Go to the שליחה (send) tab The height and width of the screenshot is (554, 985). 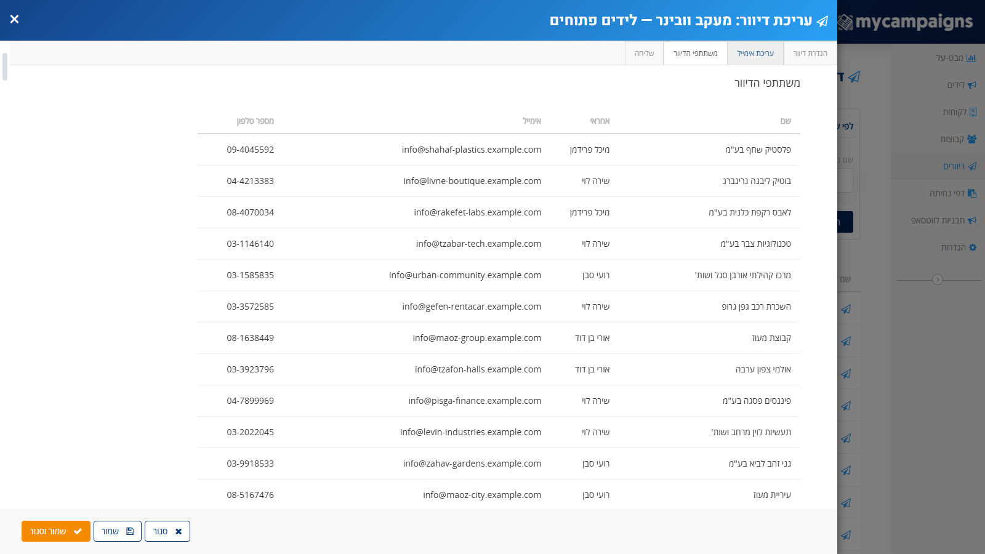coord(644,54)
